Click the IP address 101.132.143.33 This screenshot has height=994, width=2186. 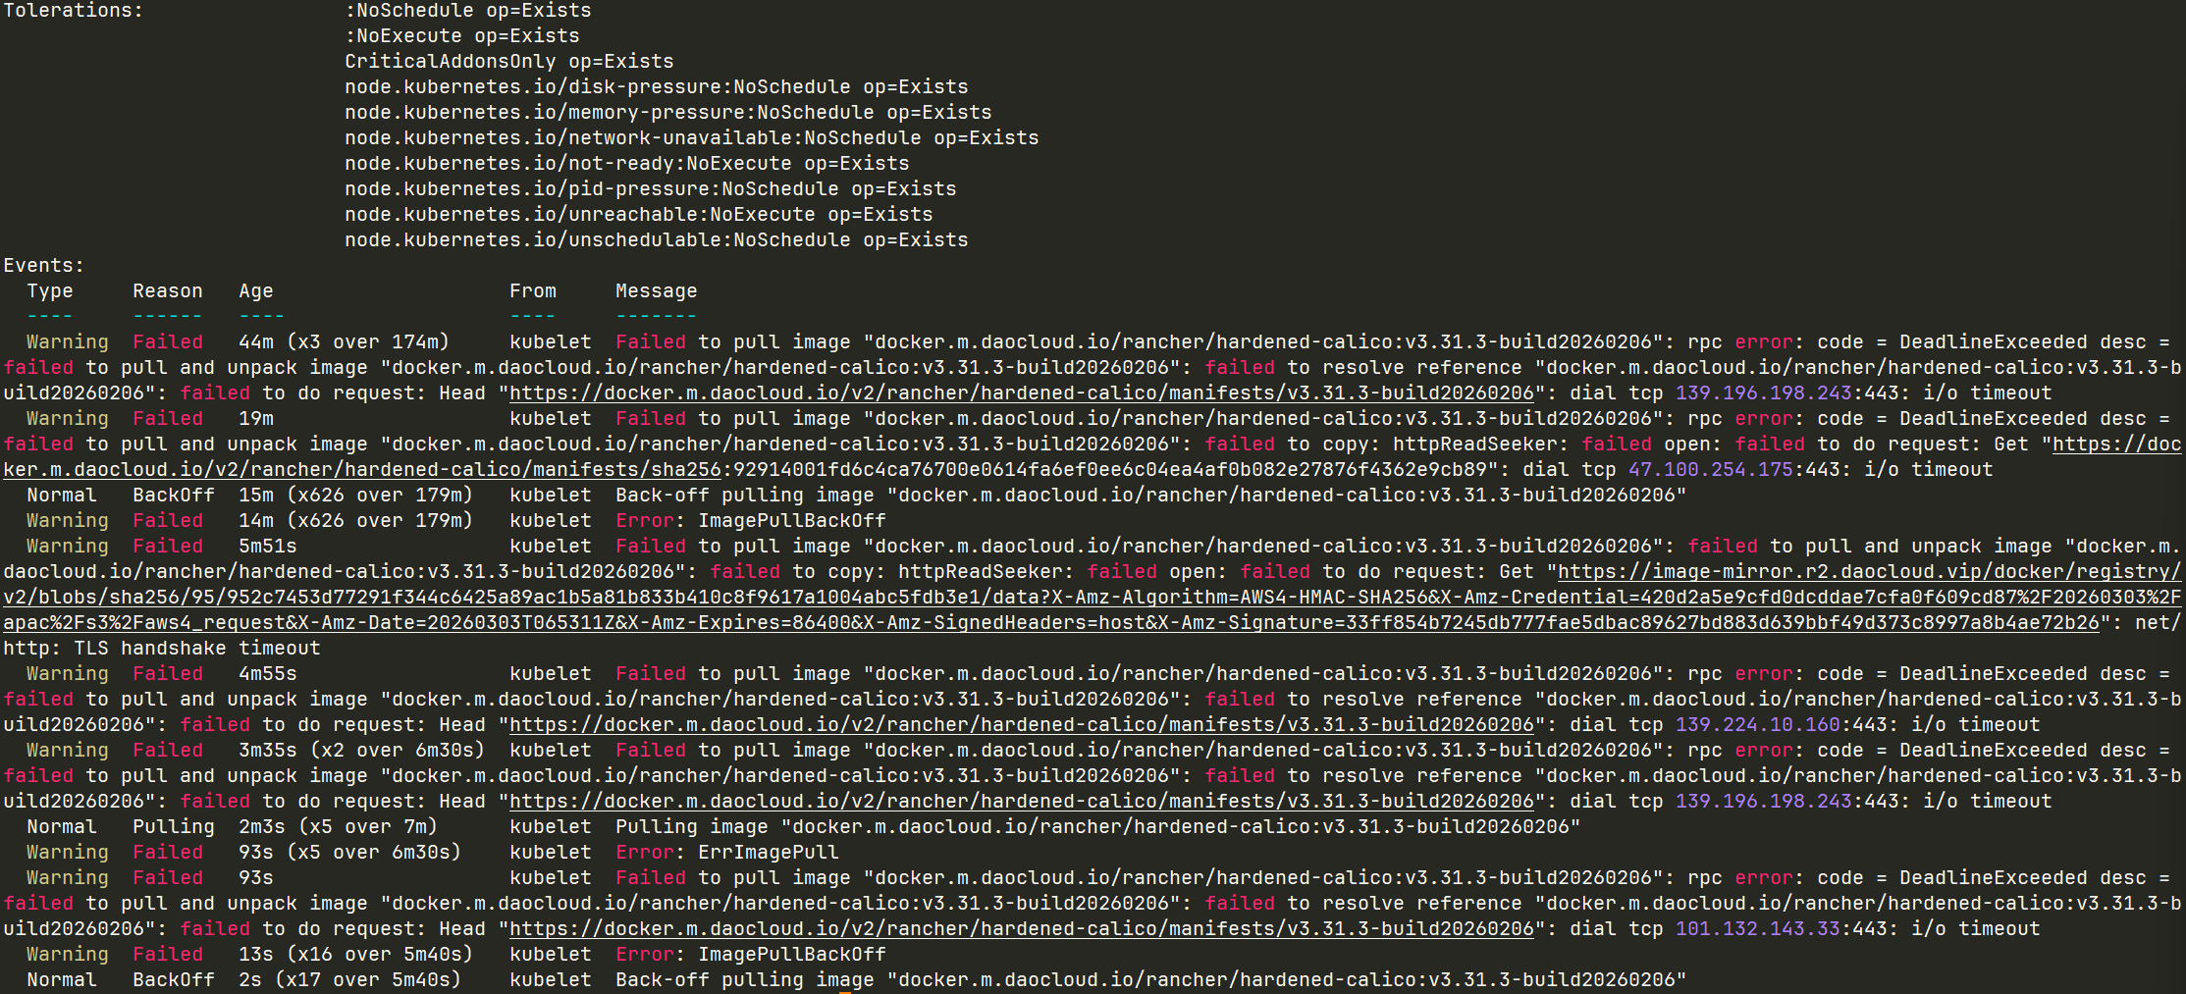1757,929
